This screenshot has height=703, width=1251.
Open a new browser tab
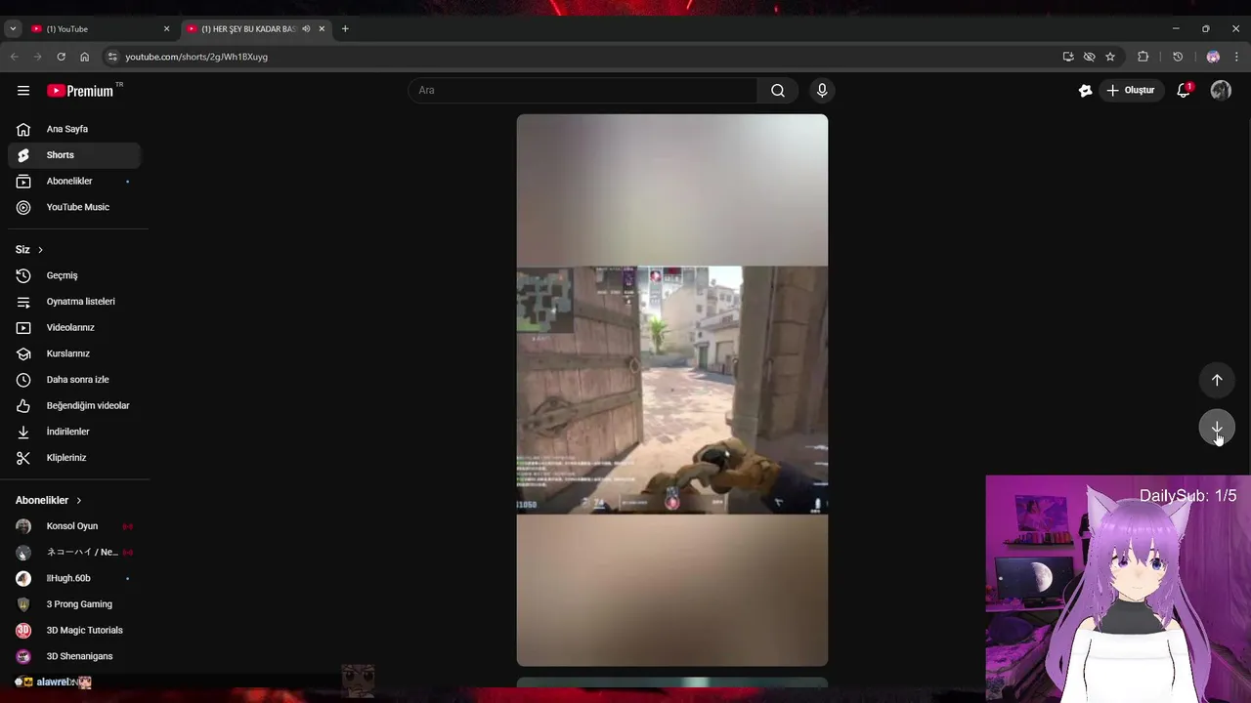click(345, 29)
